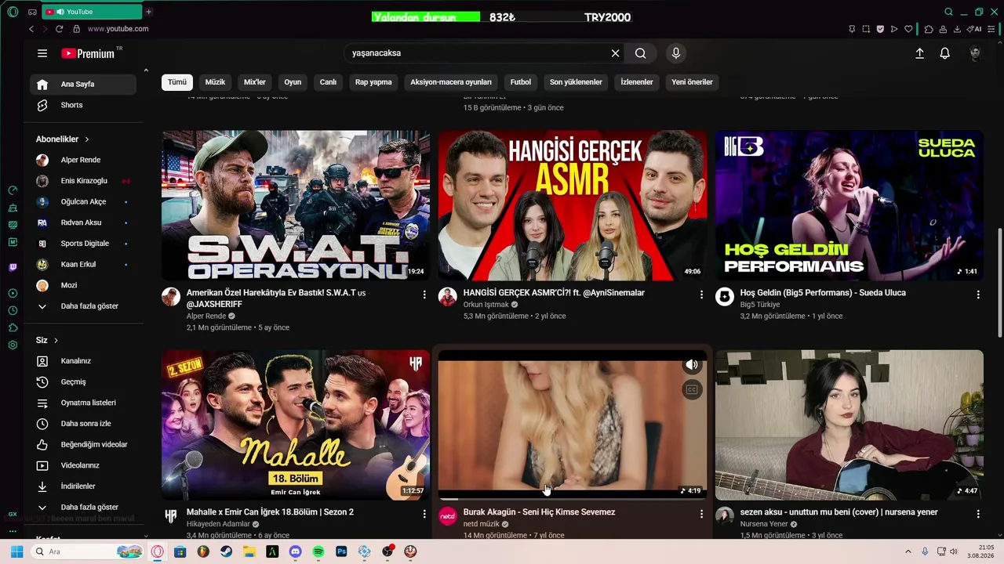
Task: Open Opera sidebar settings gear
Action: pyautogui.click(x=13, y=345)
